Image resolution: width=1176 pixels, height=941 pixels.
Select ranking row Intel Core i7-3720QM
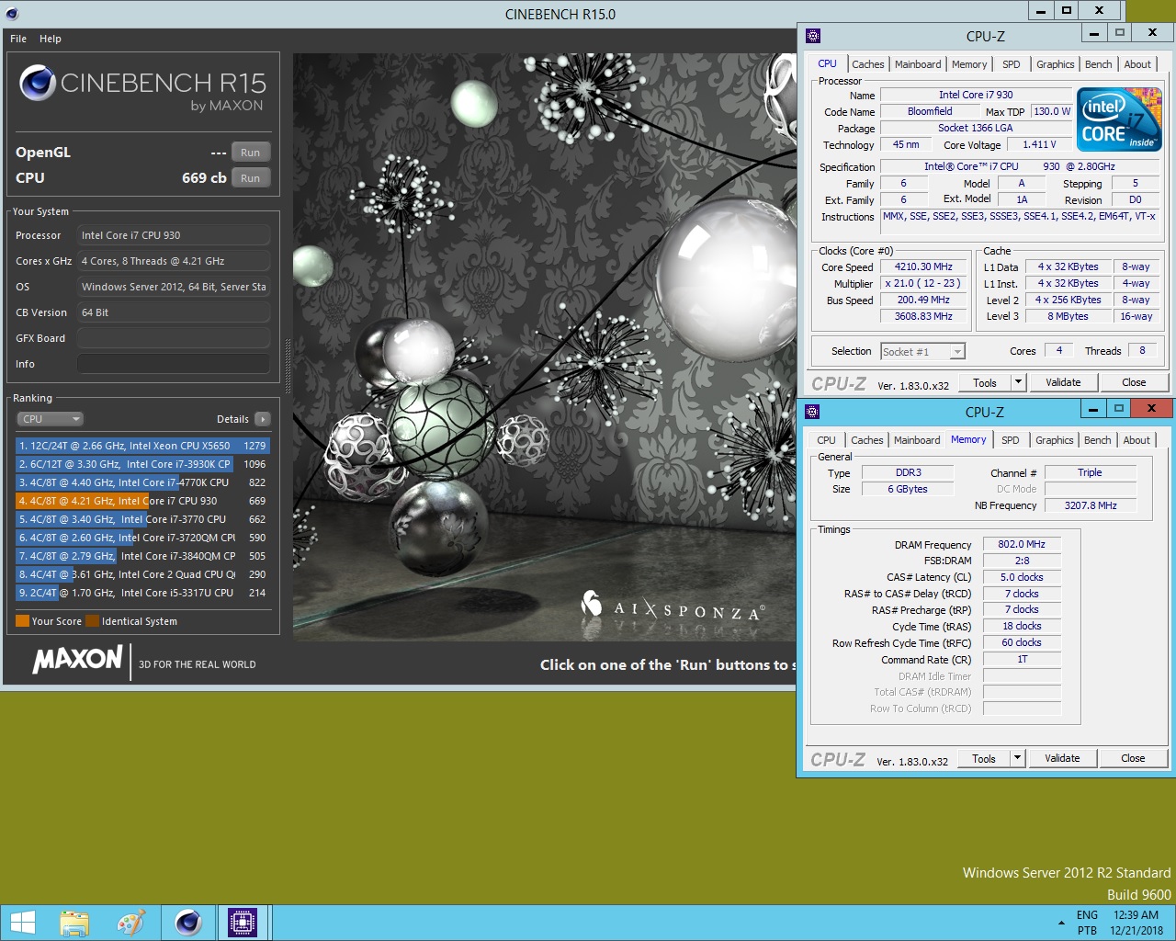click(x=142, y=538)
